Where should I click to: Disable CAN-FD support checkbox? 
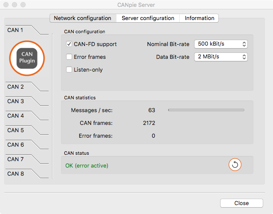69,44
